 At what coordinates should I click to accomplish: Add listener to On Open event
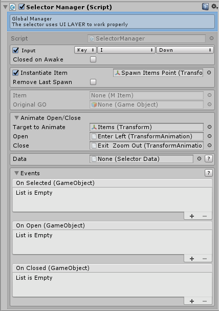[x=192, y=259]
